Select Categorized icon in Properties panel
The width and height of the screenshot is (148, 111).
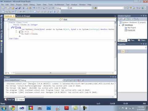[x=119, y=51]
